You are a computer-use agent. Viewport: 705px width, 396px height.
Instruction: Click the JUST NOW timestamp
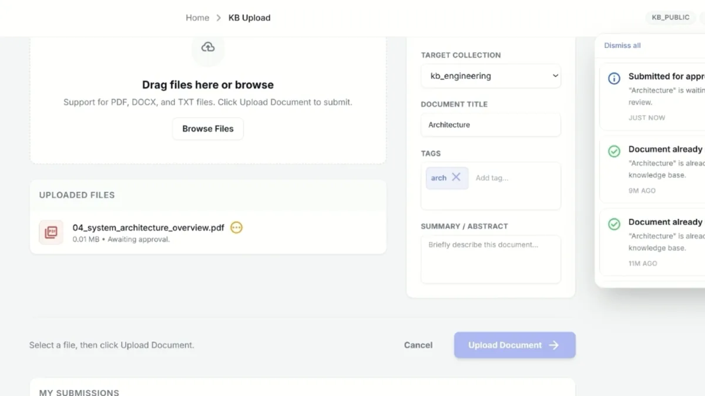tap(647, 118)
